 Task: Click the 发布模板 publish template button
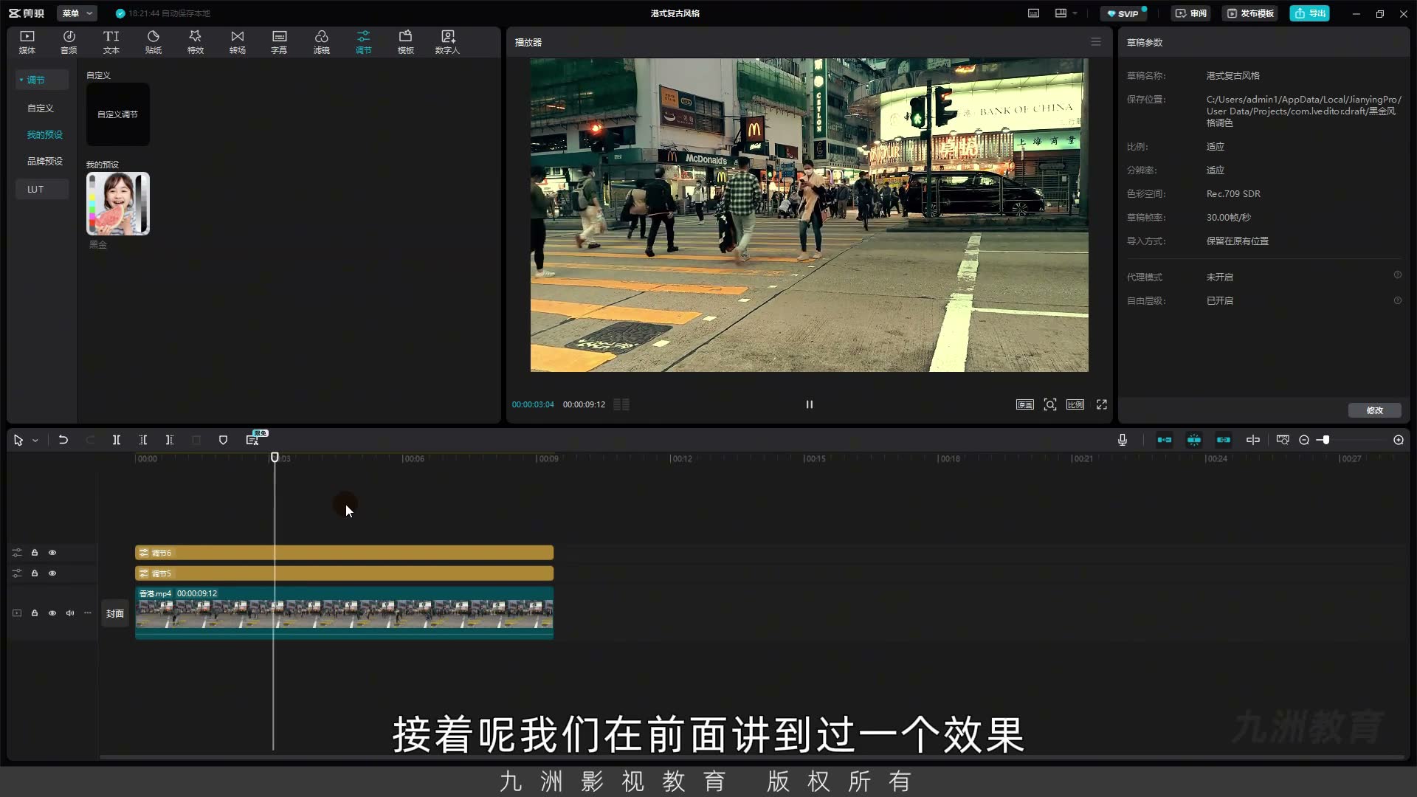click(1249, 13)
